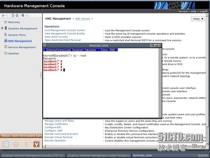Click Open Restricted Shell Terminal link
Viewport: 210px width, 158px height.
pyautogui.click(x=63, y=40)
